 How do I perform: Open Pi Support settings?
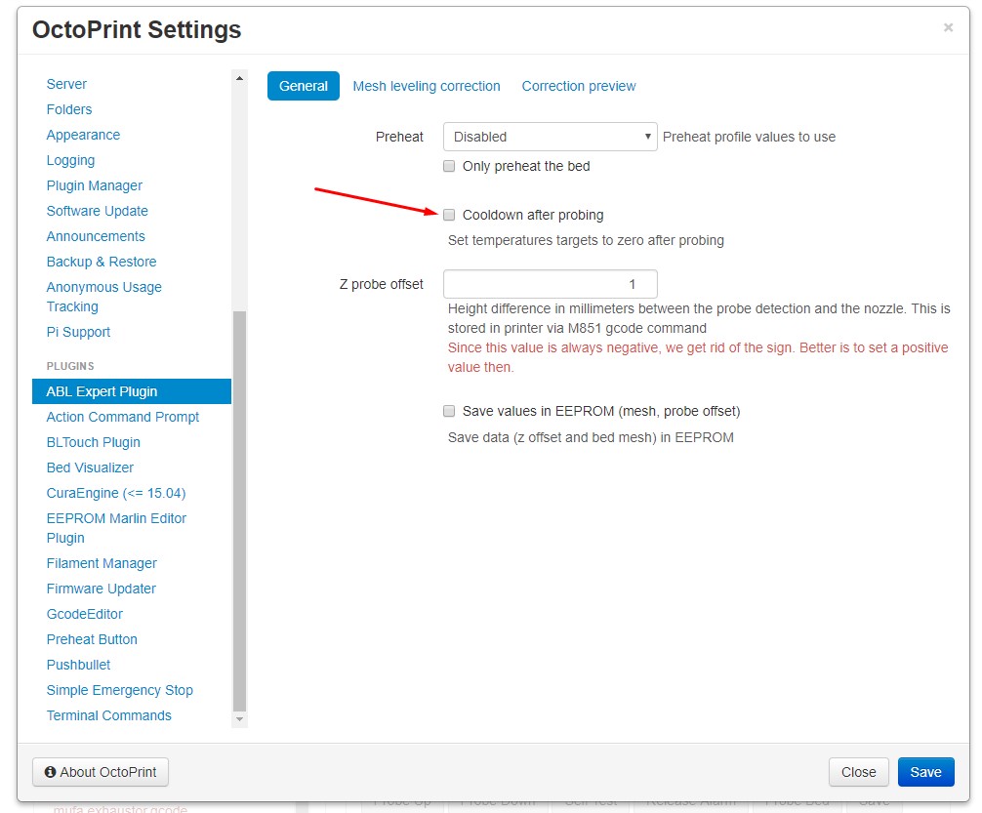[78, 332]
